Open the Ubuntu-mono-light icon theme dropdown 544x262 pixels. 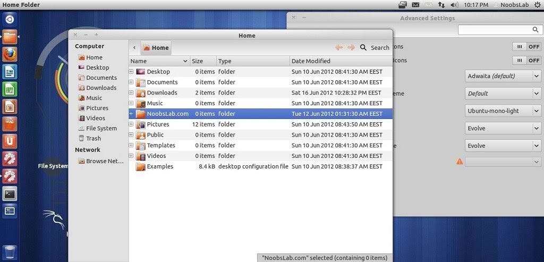[x=503, y=111]
